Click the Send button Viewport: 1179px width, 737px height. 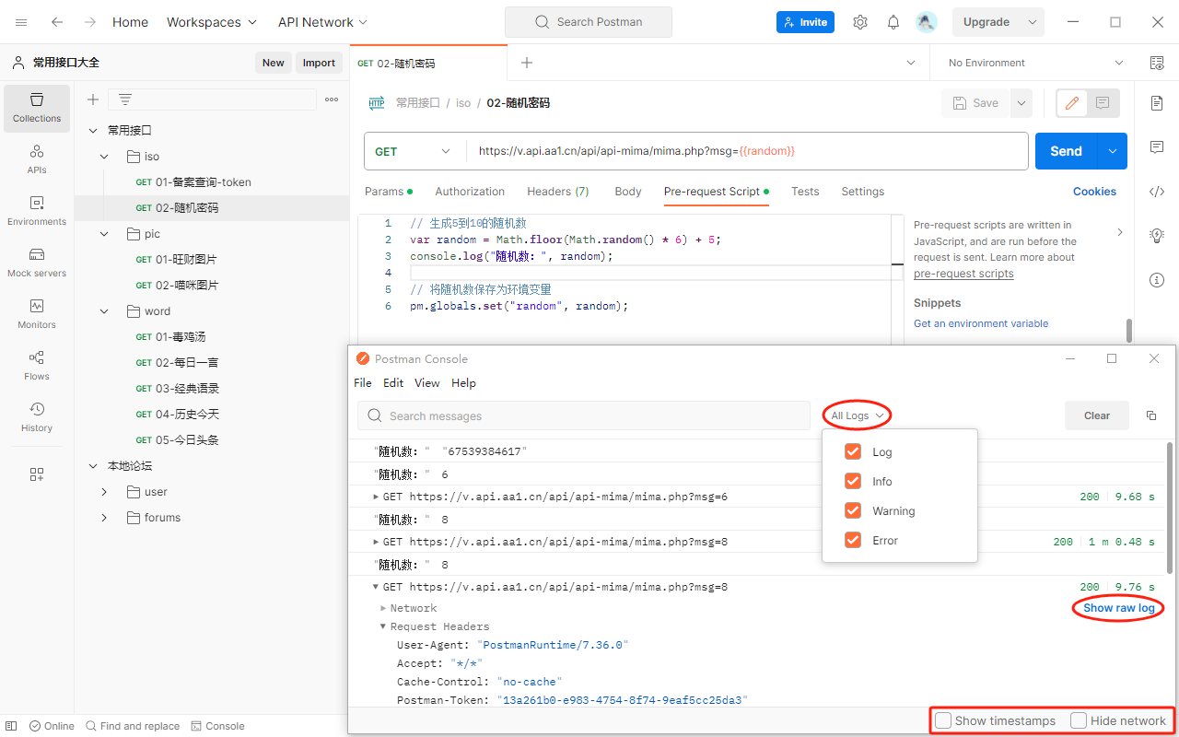[x=1067, y=151]
